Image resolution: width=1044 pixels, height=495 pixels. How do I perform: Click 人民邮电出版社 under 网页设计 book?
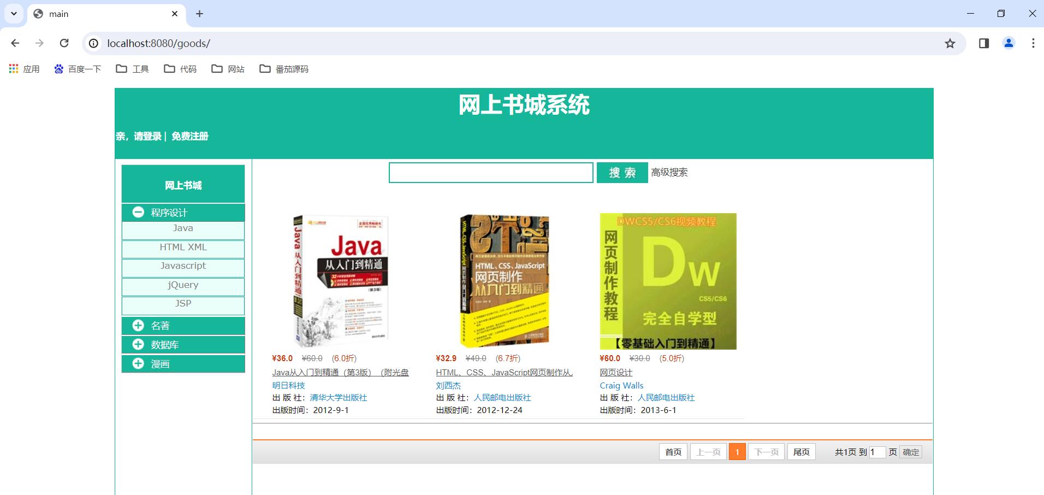click(666, 398)
